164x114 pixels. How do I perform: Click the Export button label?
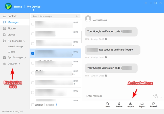click(142, 106)
